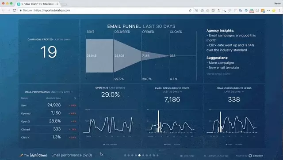This screenshot has height=160, width=283.
Task: Click the Data range calendar icon
Action: [x=182, y=156]
